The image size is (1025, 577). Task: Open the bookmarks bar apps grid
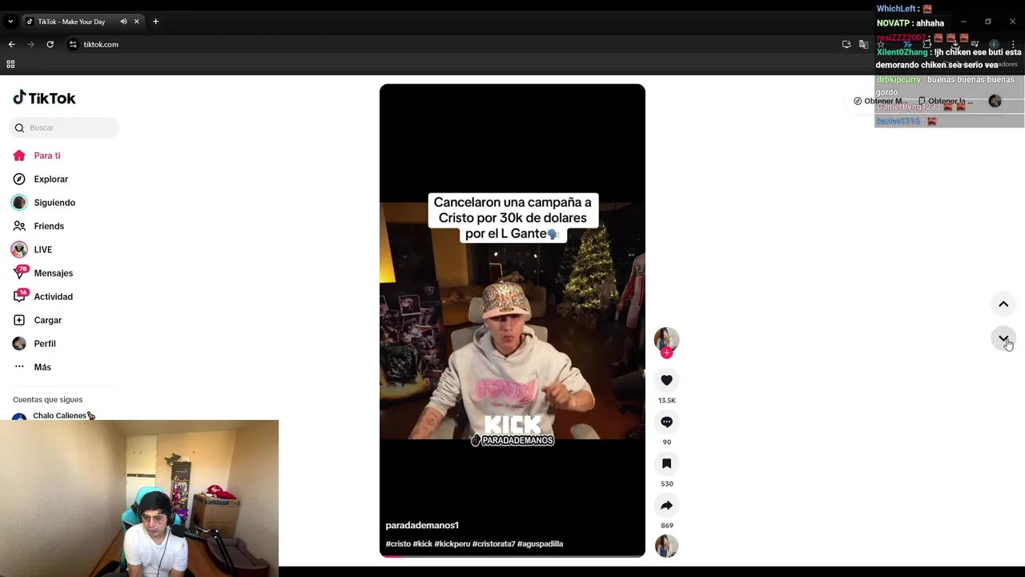(10, 64)
